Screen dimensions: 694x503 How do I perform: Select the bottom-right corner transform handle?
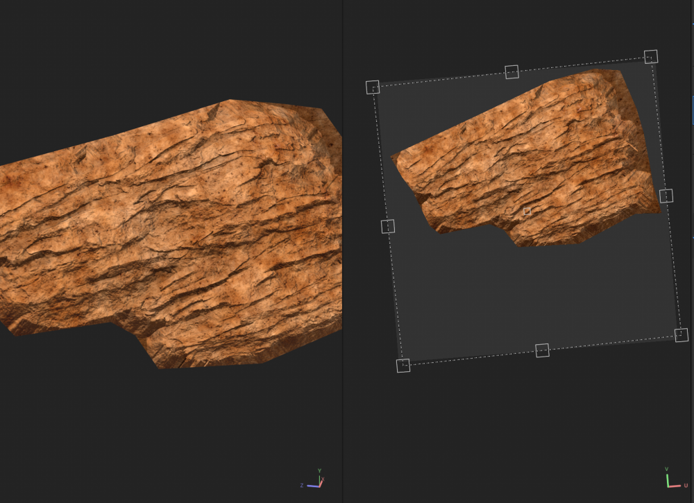682,335
